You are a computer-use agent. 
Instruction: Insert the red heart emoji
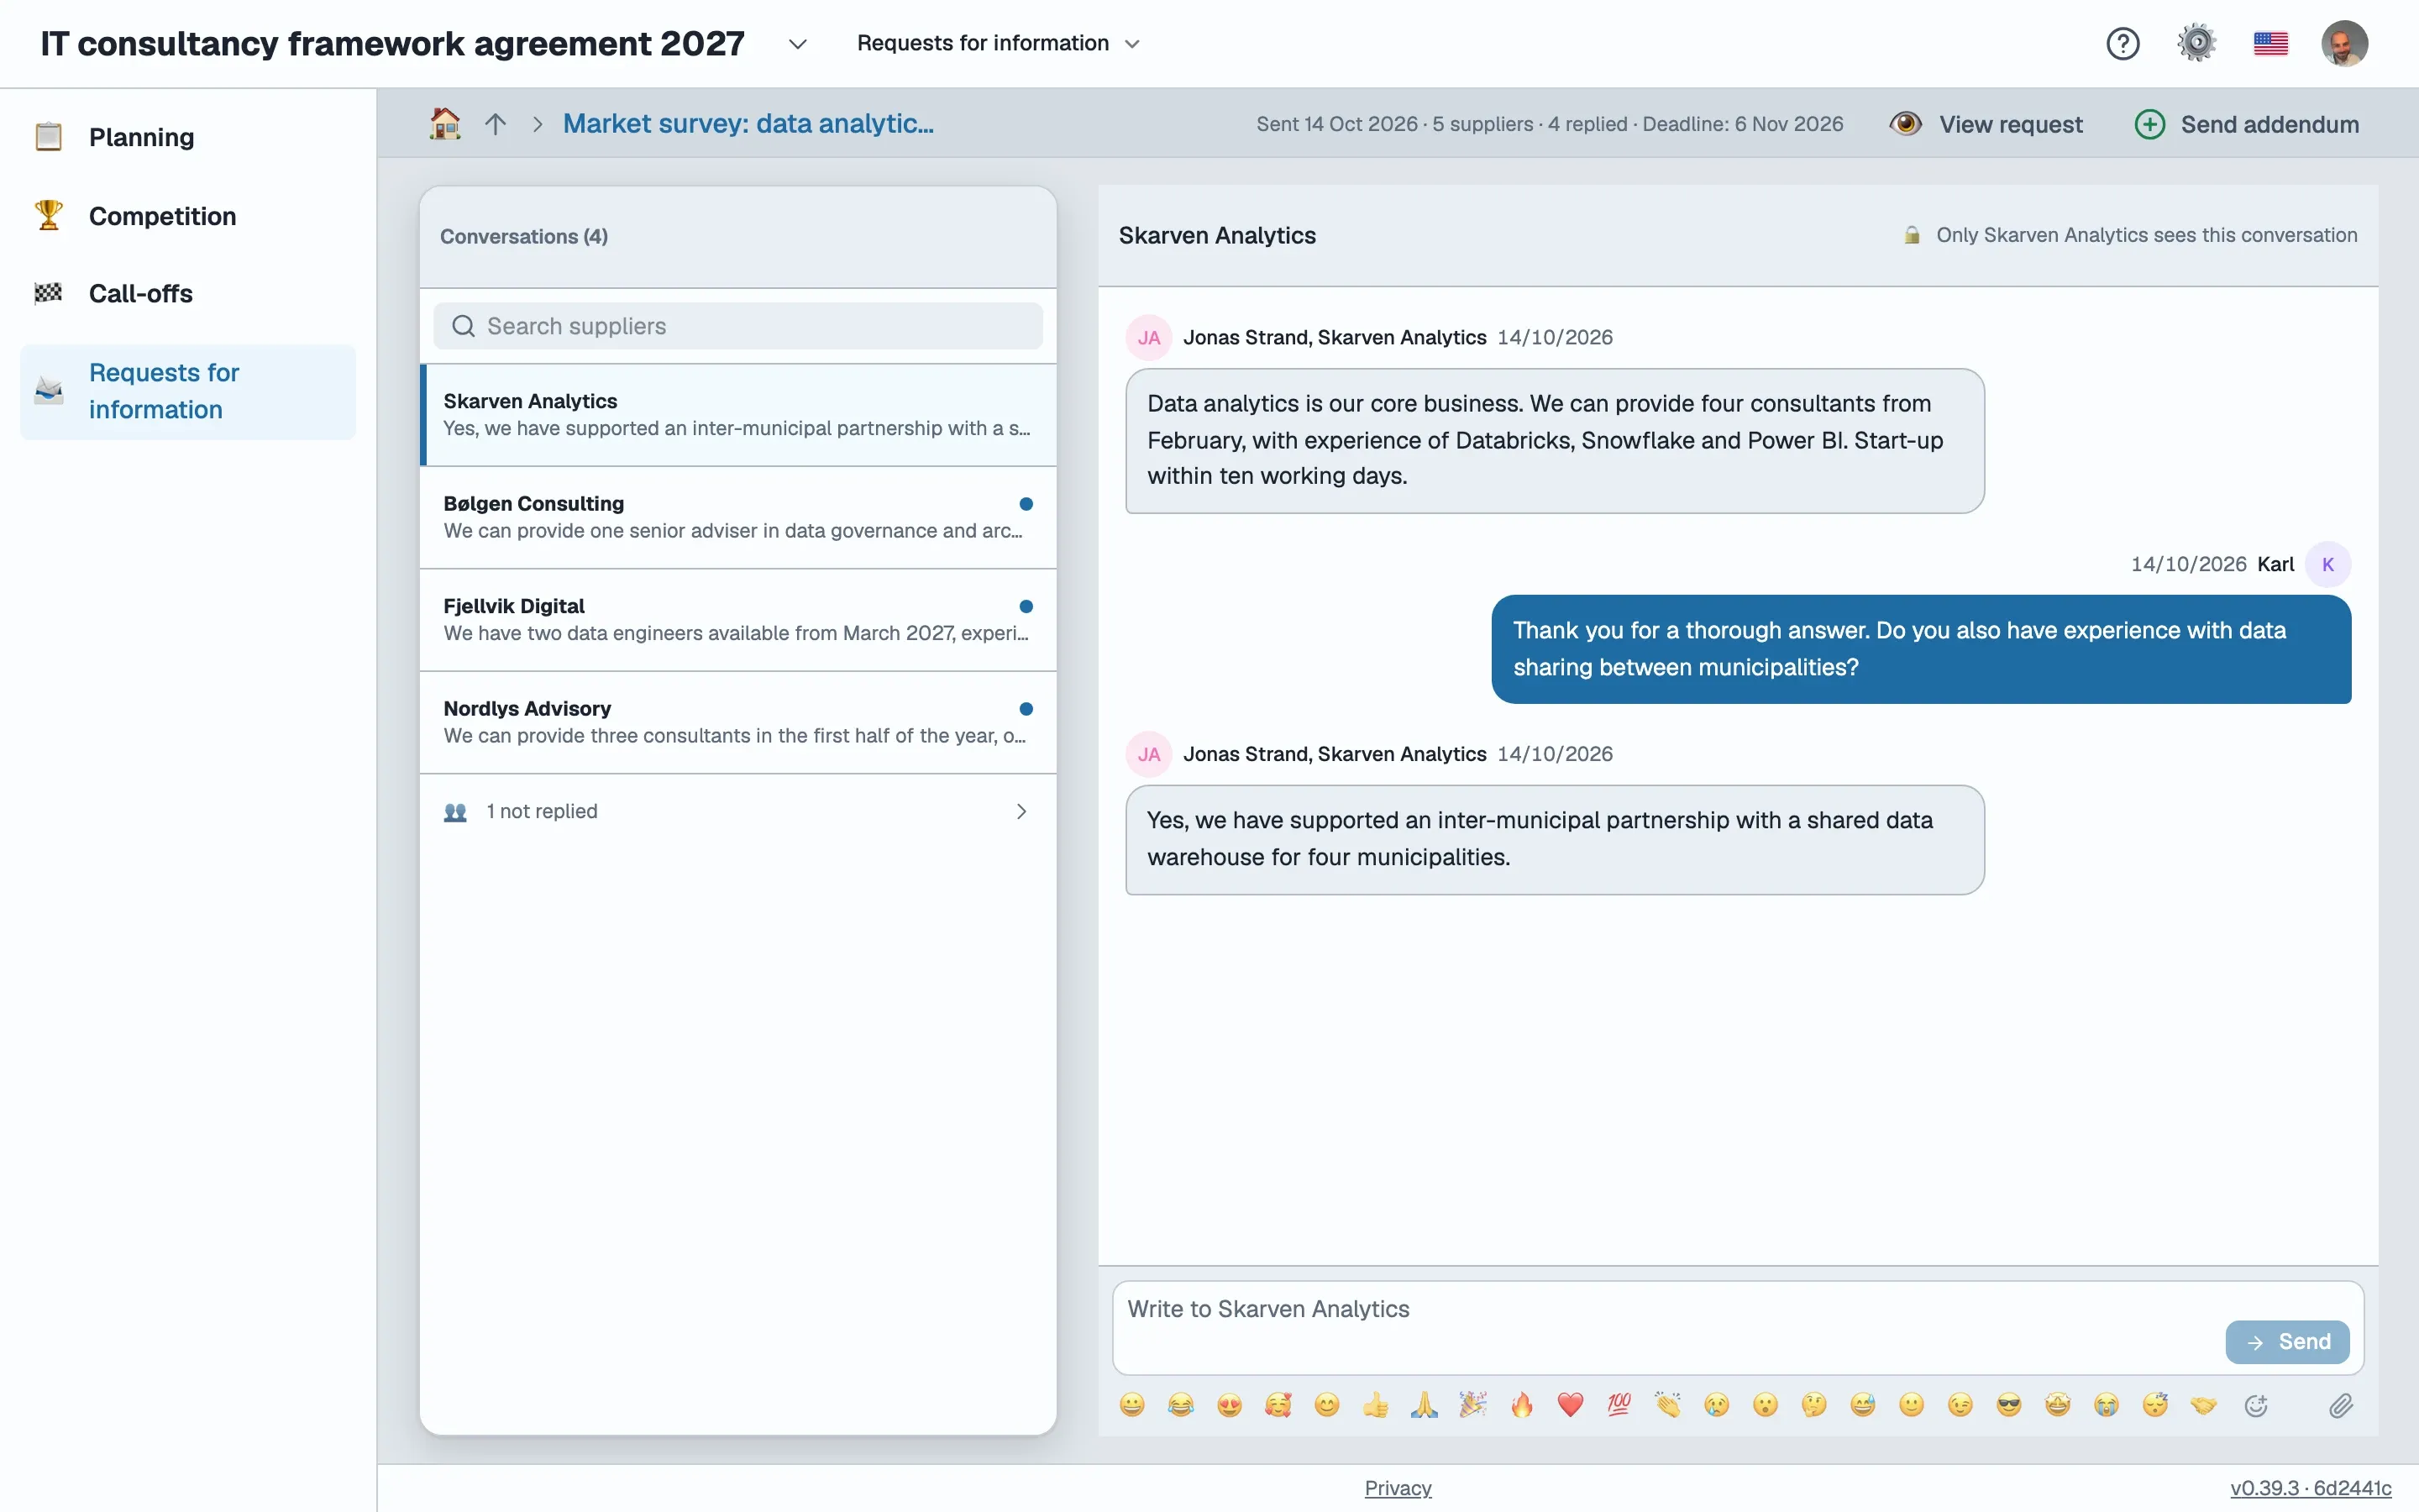pos(1571,1405)
